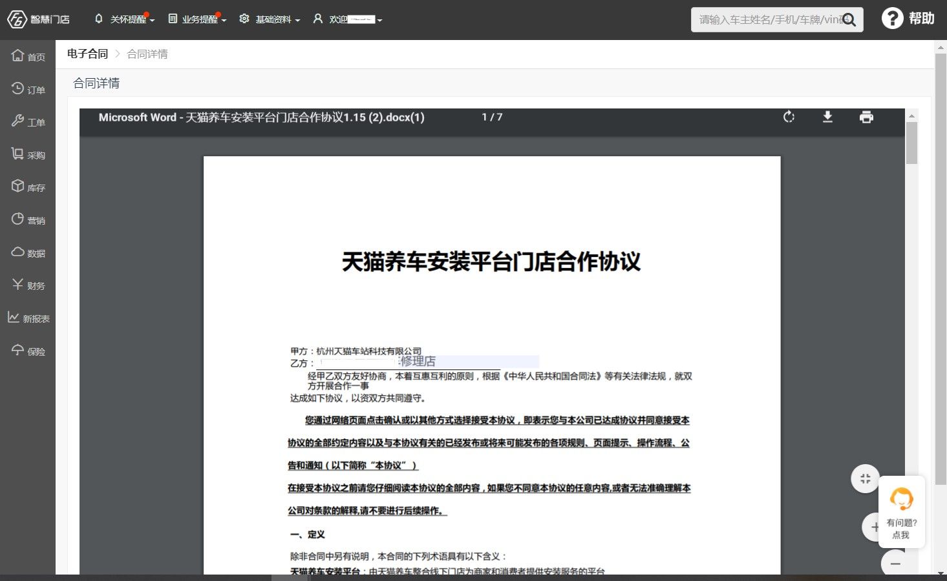The image size is (947, 581).
Task: Open 业务提醒 dropdown menu
Action: (x=197, y=19)
